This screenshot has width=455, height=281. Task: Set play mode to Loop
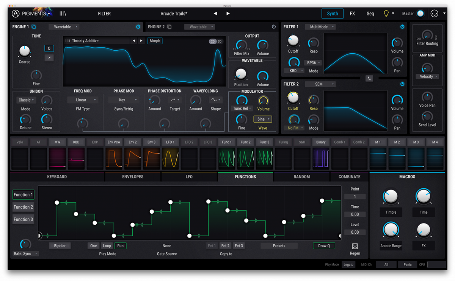pos(107,246)
